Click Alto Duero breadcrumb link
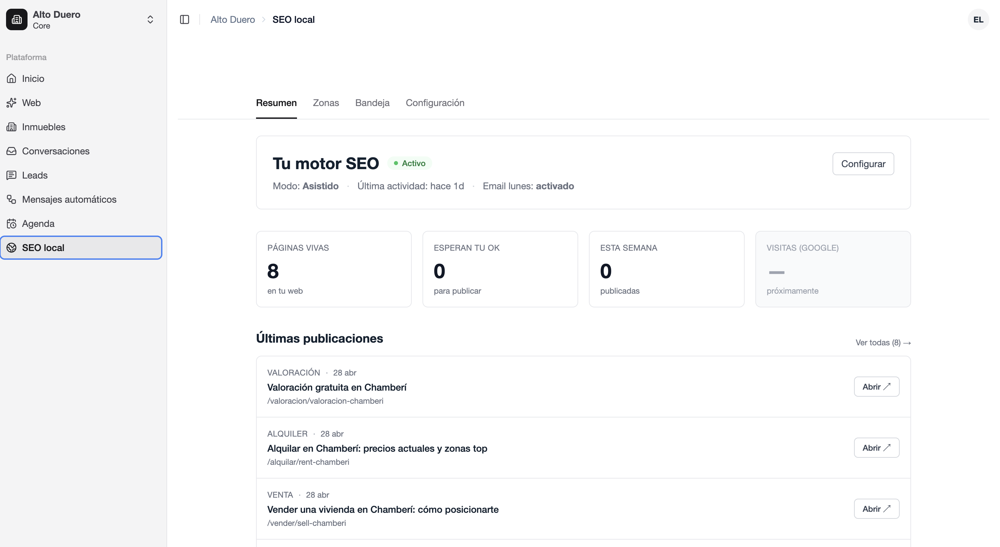Screen dimensions: 1000x547 click(233, 19)
